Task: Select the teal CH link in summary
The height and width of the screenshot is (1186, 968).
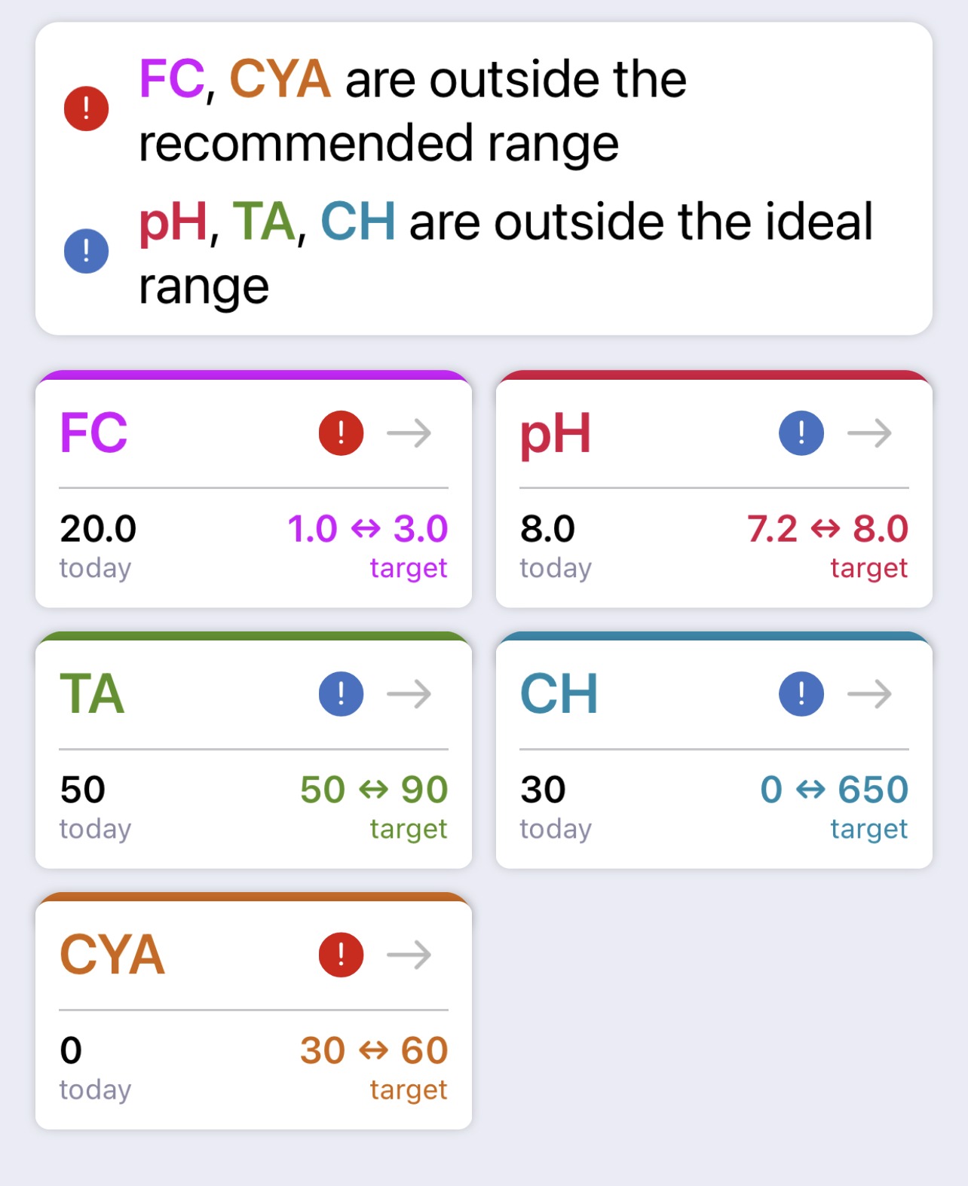Action: tap(358, 222)
